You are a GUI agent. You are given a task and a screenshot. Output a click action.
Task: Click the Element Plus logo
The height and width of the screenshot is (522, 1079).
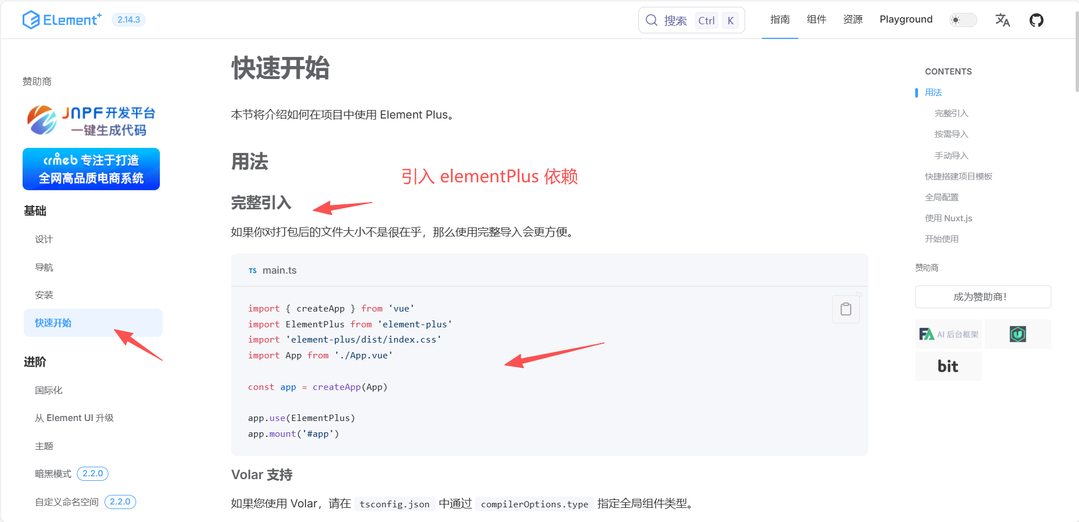(62, 20)
